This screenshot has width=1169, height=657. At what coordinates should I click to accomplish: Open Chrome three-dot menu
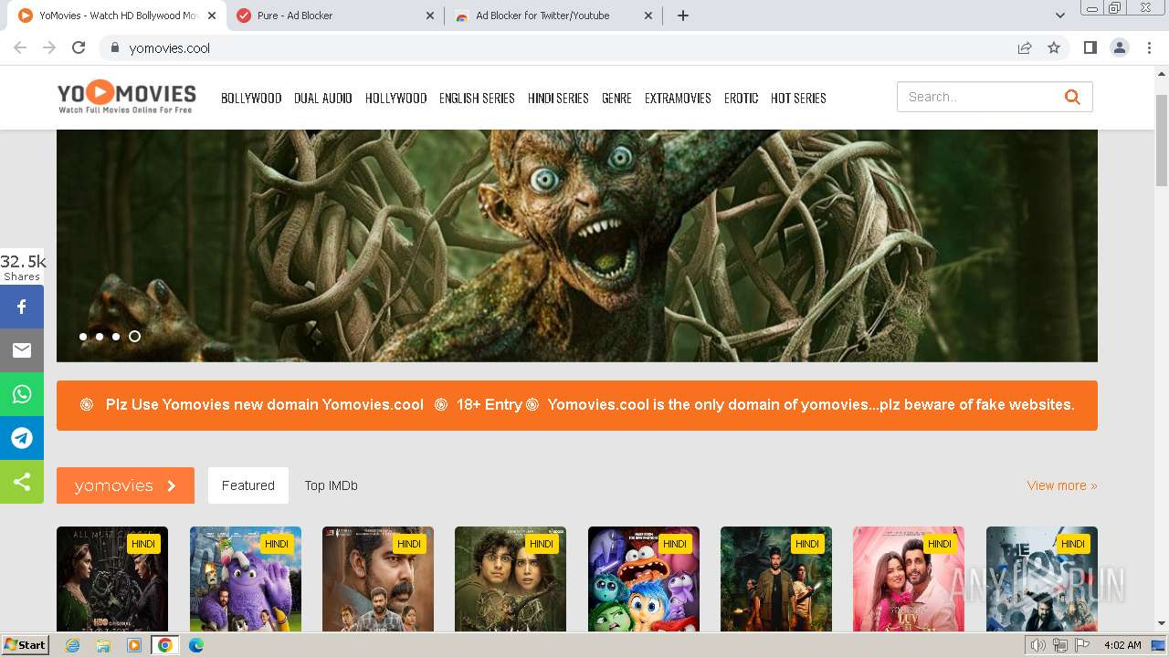coord(1149,47)
